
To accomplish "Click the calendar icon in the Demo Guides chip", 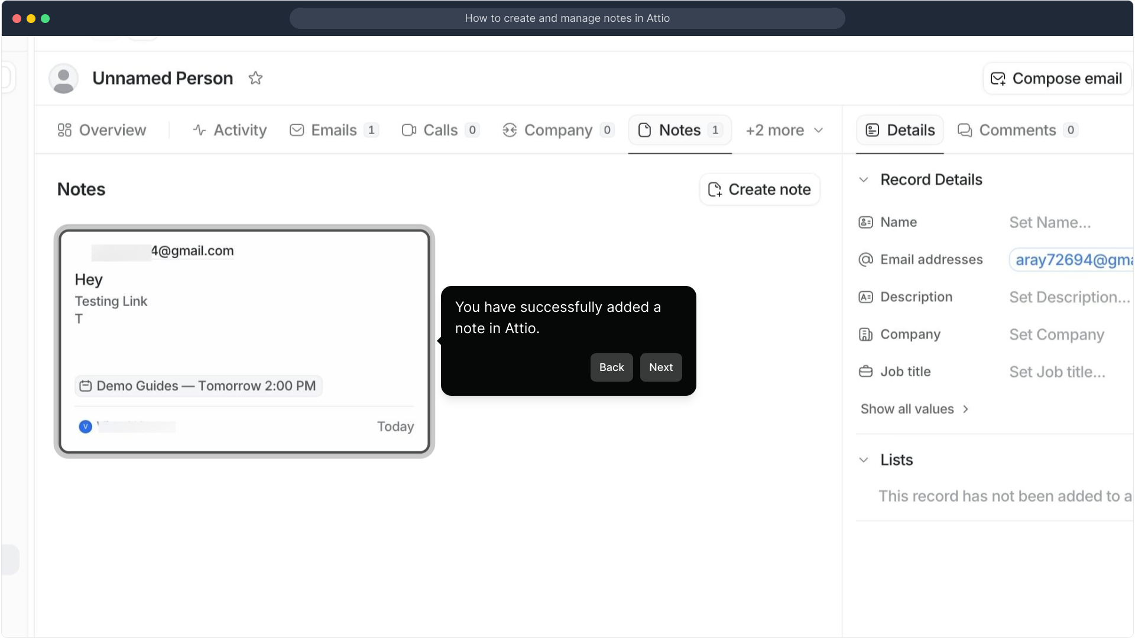I will click(x=86, y=386).
